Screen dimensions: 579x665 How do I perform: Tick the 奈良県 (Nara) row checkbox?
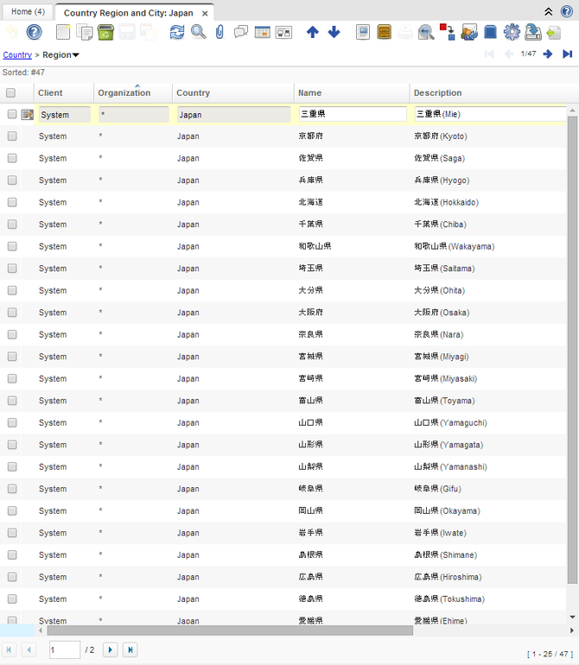point(12,334)
